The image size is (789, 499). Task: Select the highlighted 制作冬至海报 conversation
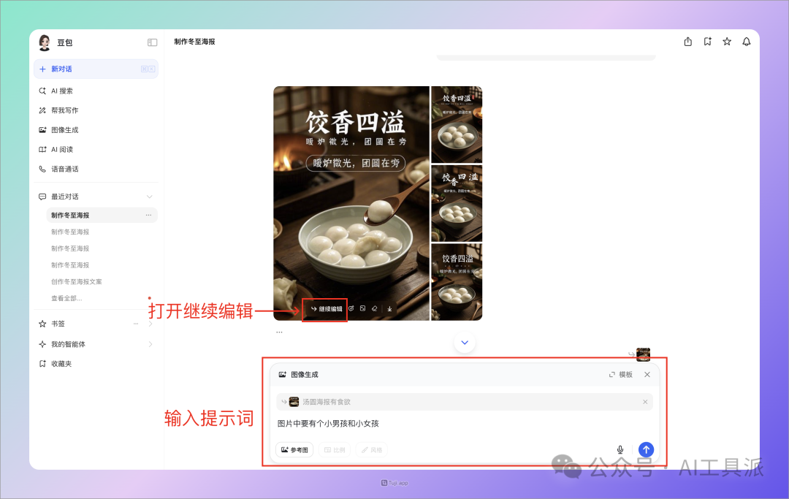pyautogui.click(x=102, y=216)
